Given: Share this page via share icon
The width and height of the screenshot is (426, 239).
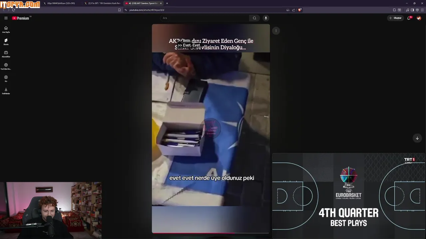Looking at the screenshot, I should pos(294,10).
